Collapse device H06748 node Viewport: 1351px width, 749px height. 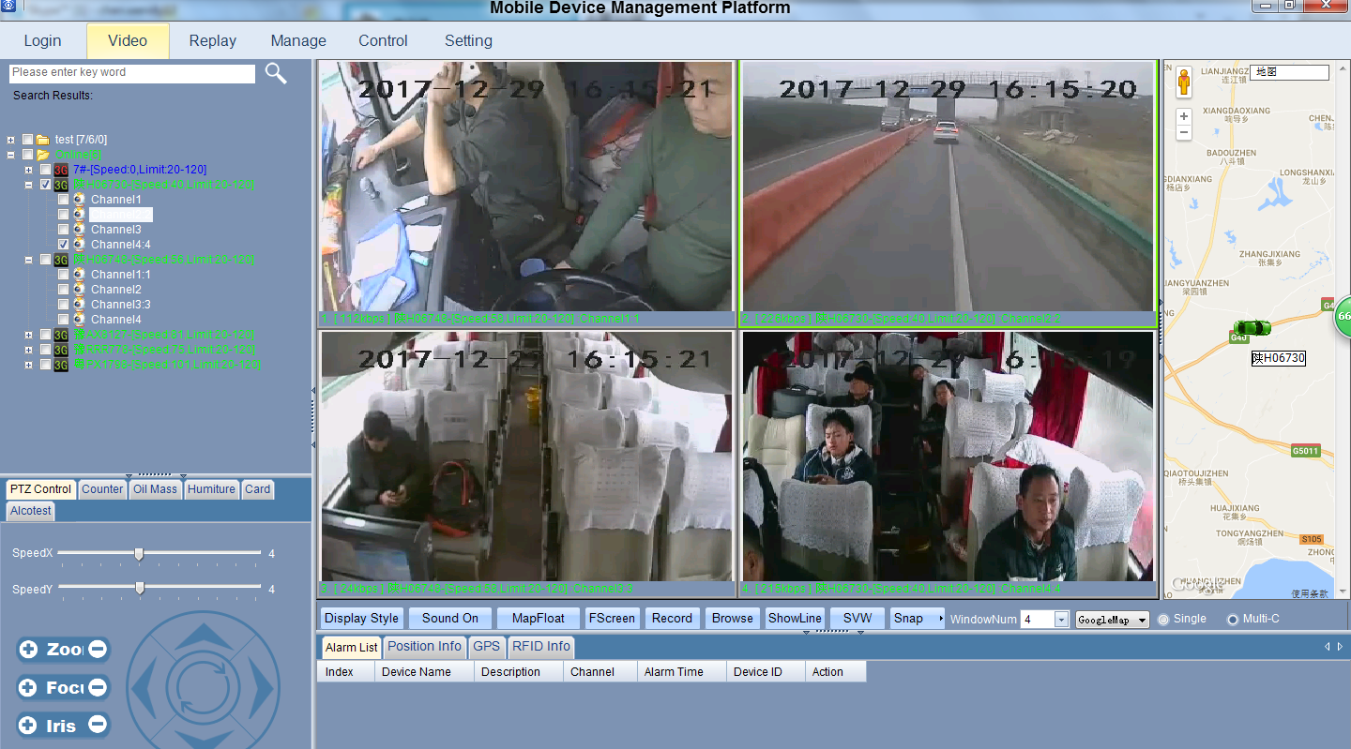(29, 260)
